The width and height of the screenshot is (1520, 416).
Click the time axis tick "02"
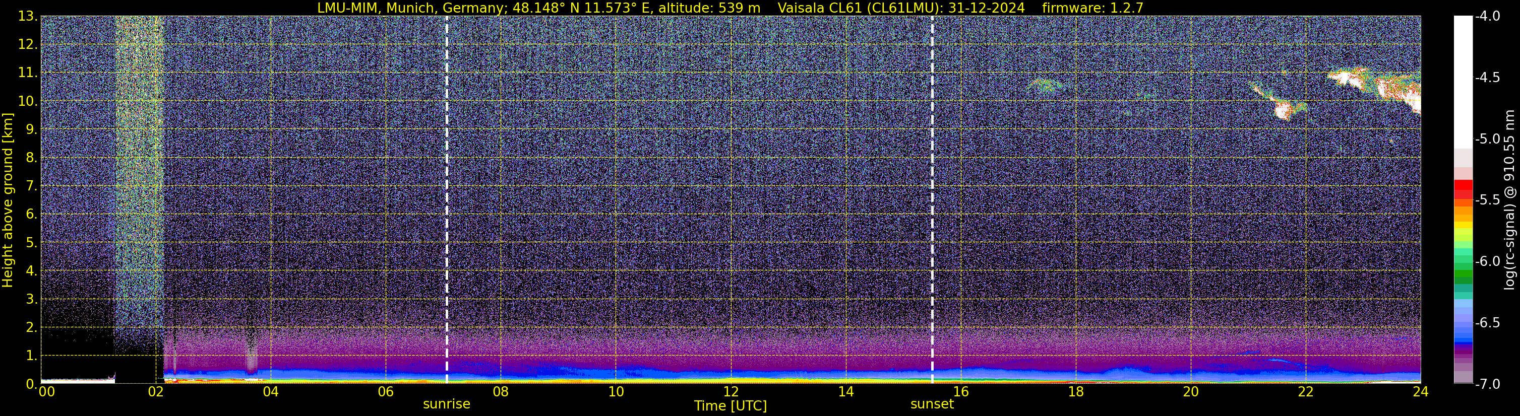156,392
